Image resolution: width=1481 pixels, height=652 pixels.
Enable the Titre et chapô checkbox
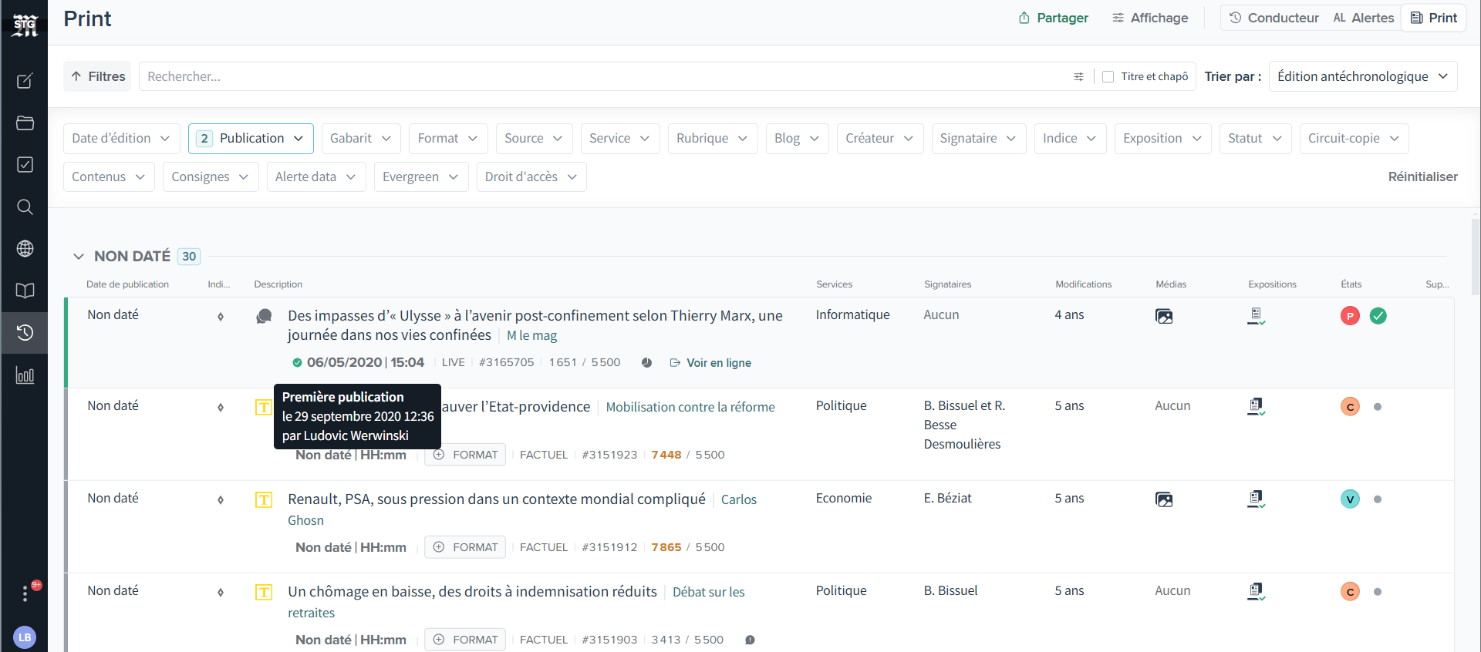coord(1108,76)
